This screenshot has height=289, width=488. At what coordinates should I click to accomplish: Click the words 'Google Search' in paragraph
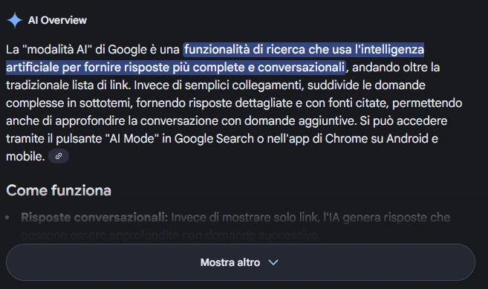214,139
